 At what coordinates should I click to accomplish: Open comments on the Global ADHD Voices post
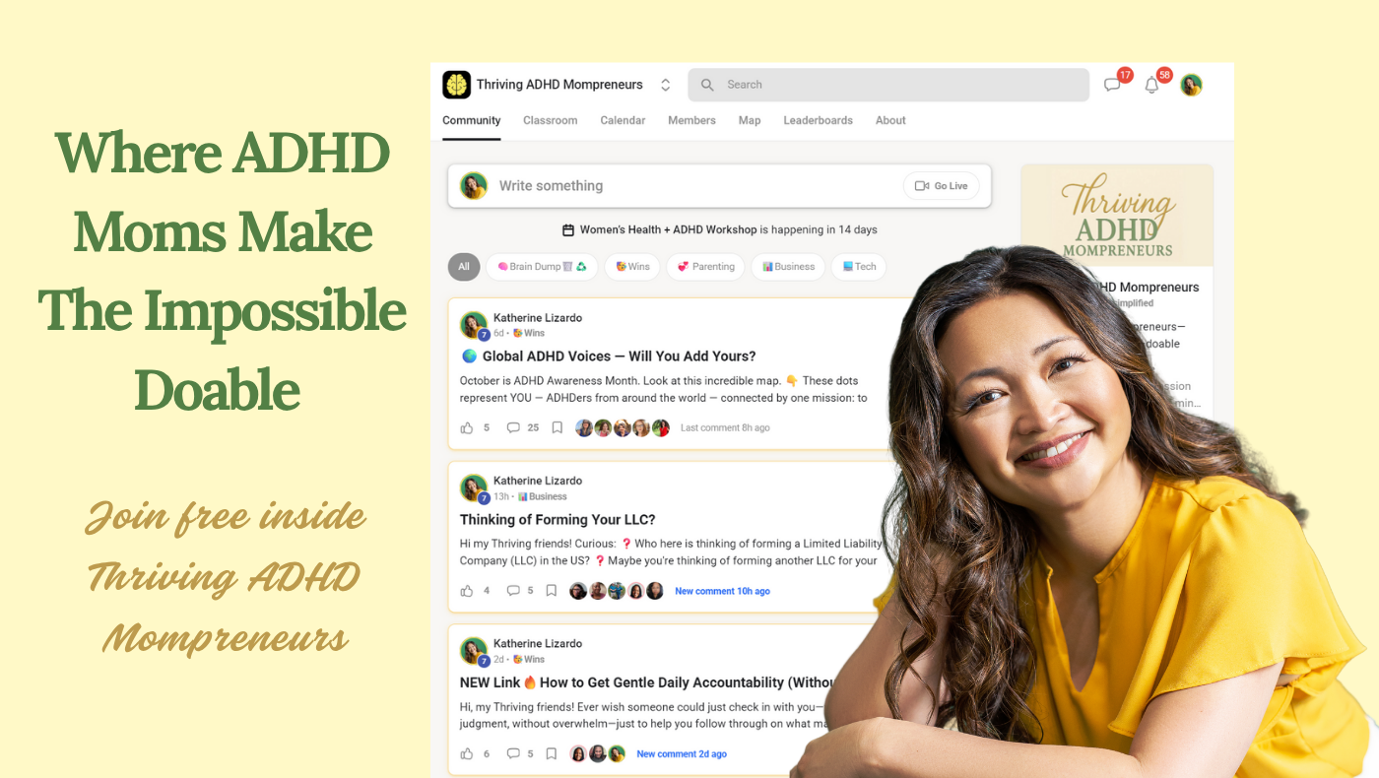[x=513, y=427]
